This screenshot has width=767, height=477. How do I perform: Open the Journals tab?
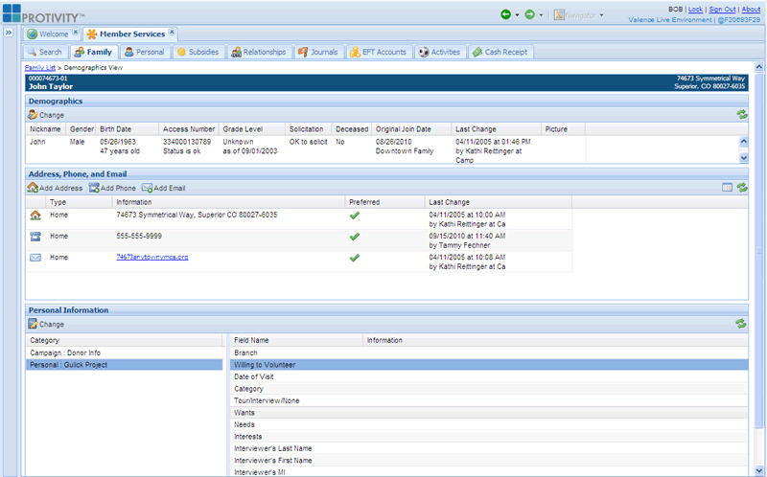click(318, 52)
